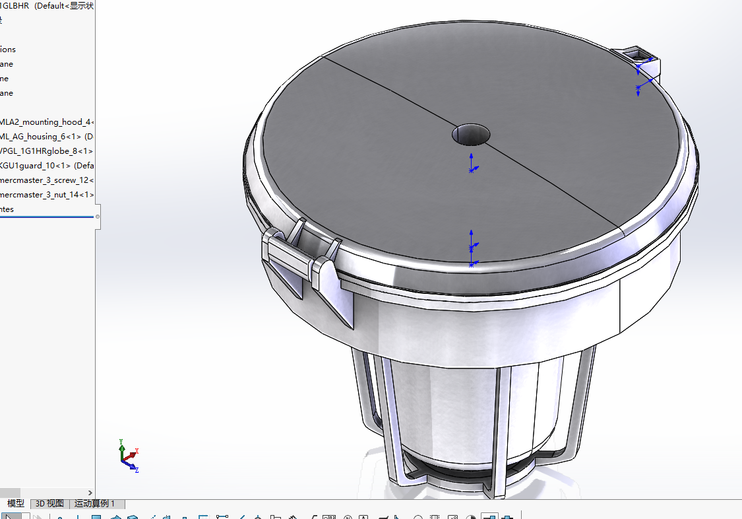Screen dimensions: 742x519
Task: Click the Mates folder ending in 'ntes'
Action: tap(7, 209)
